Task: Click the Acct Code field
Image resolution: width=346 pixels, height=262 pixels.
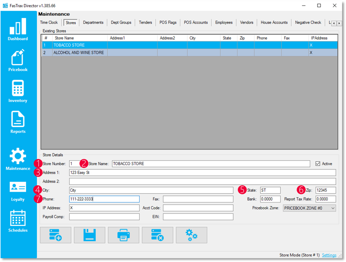Action: pyautogui.click(x=198, y=208)
